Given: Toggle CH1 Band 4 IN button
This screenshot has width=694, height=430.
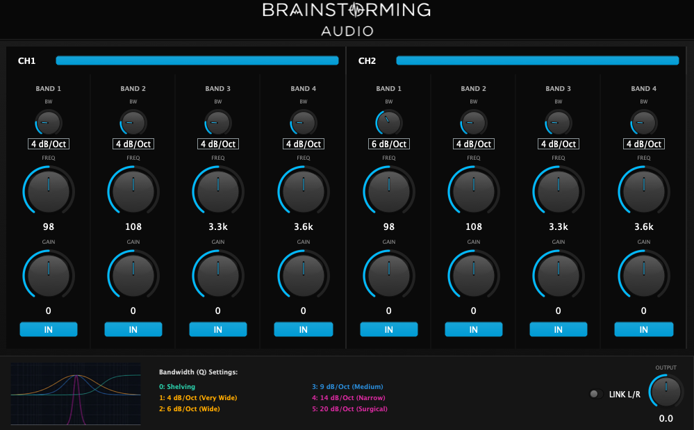Looking at the screenshot, I should pyautogui.click(x=303, y=329).
